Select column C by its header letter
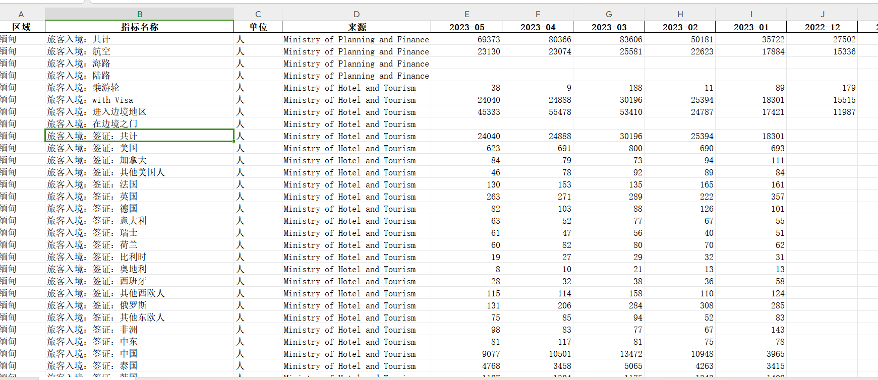 [x=258, y=14]
